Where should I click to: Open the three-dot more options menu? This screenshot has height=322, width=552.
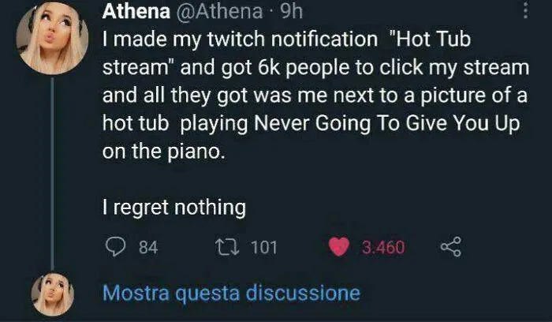tap(526, 10)
